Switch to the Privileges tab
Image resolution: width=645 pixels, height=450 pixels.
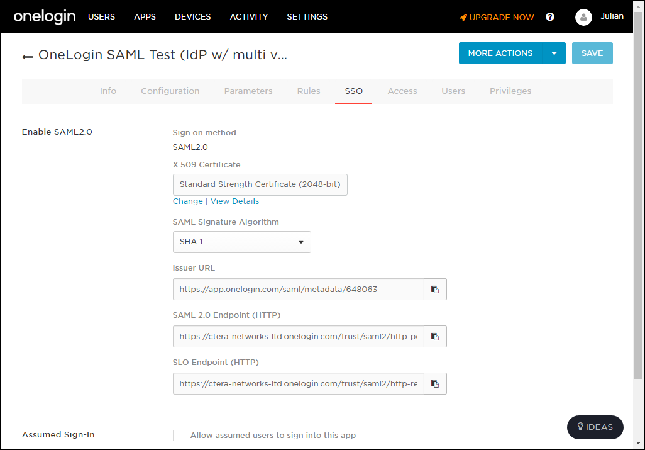click(x=510, y=91)
